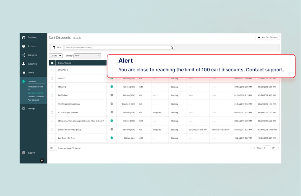The height and width of the screenshot is (196, 301).
Task: Open Dashboard in the sidebar menu
Action: click(33, 37)
